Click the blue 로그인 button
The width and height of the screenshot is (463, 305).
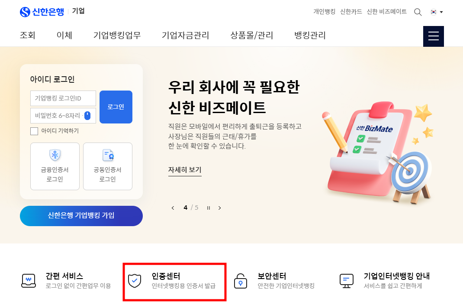pos(116,107)
